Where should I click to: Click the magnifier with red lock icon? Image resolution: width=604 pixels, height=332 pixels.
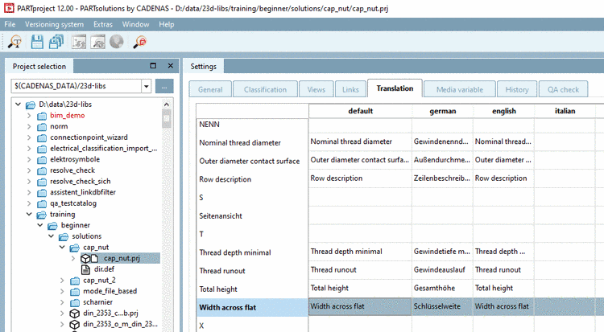point(140,42)
